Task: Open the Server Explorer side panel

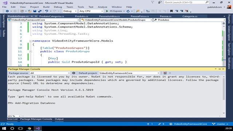Action: tap(4, 21)
